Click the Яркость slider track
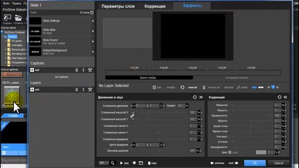299x168 pixels. (250, 121)
